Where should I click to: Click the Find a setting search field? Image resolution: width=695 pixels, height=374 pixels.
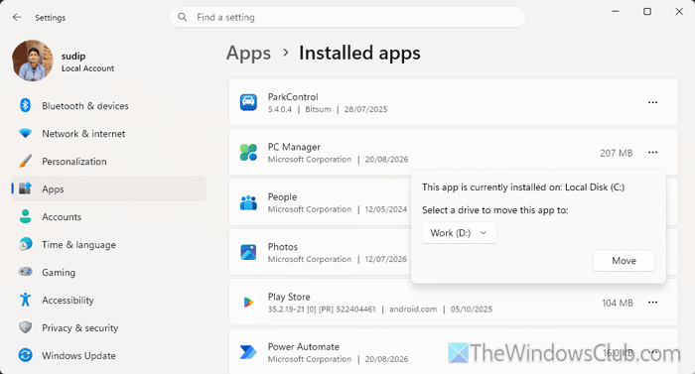coord(347,17)
